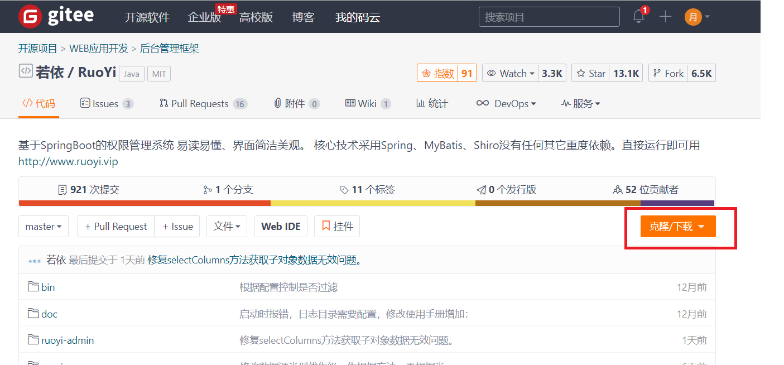Click the + Pull Request button

[x=116, y=227]
